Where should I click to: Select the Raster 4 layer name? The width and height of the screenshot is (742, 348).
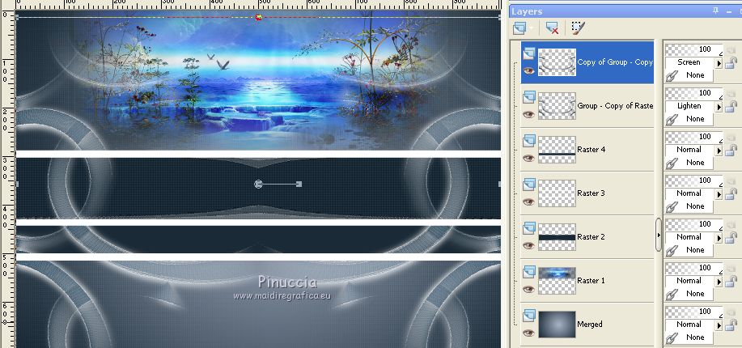click(591, 150)
